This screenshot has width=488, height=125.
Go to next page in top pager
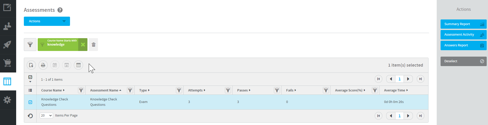tap(408, 79)
